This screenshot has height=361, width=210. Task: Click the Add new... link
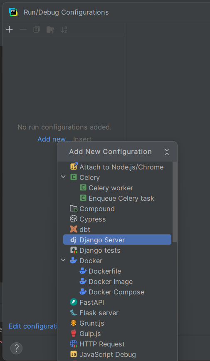pyautogui.click(x=54, y=139)
